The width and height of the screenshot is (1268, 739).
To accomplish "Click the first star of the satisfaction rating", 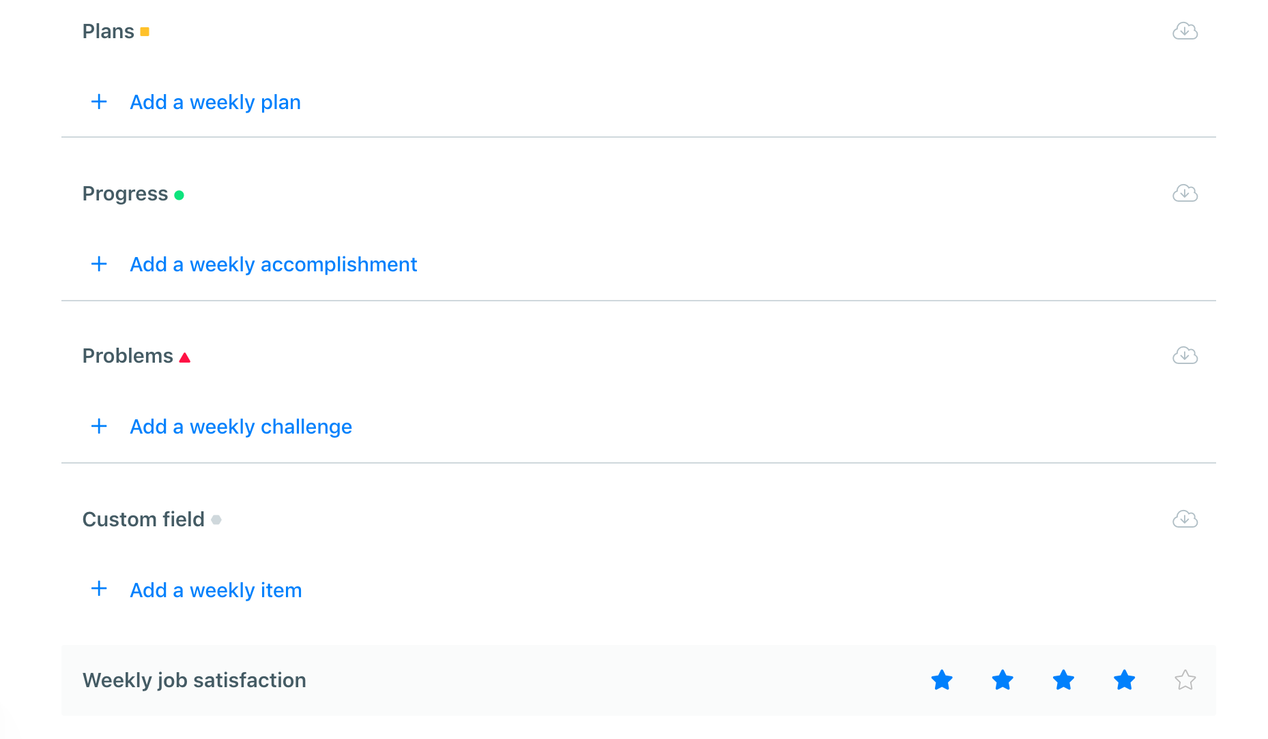I will pos(942,680).
